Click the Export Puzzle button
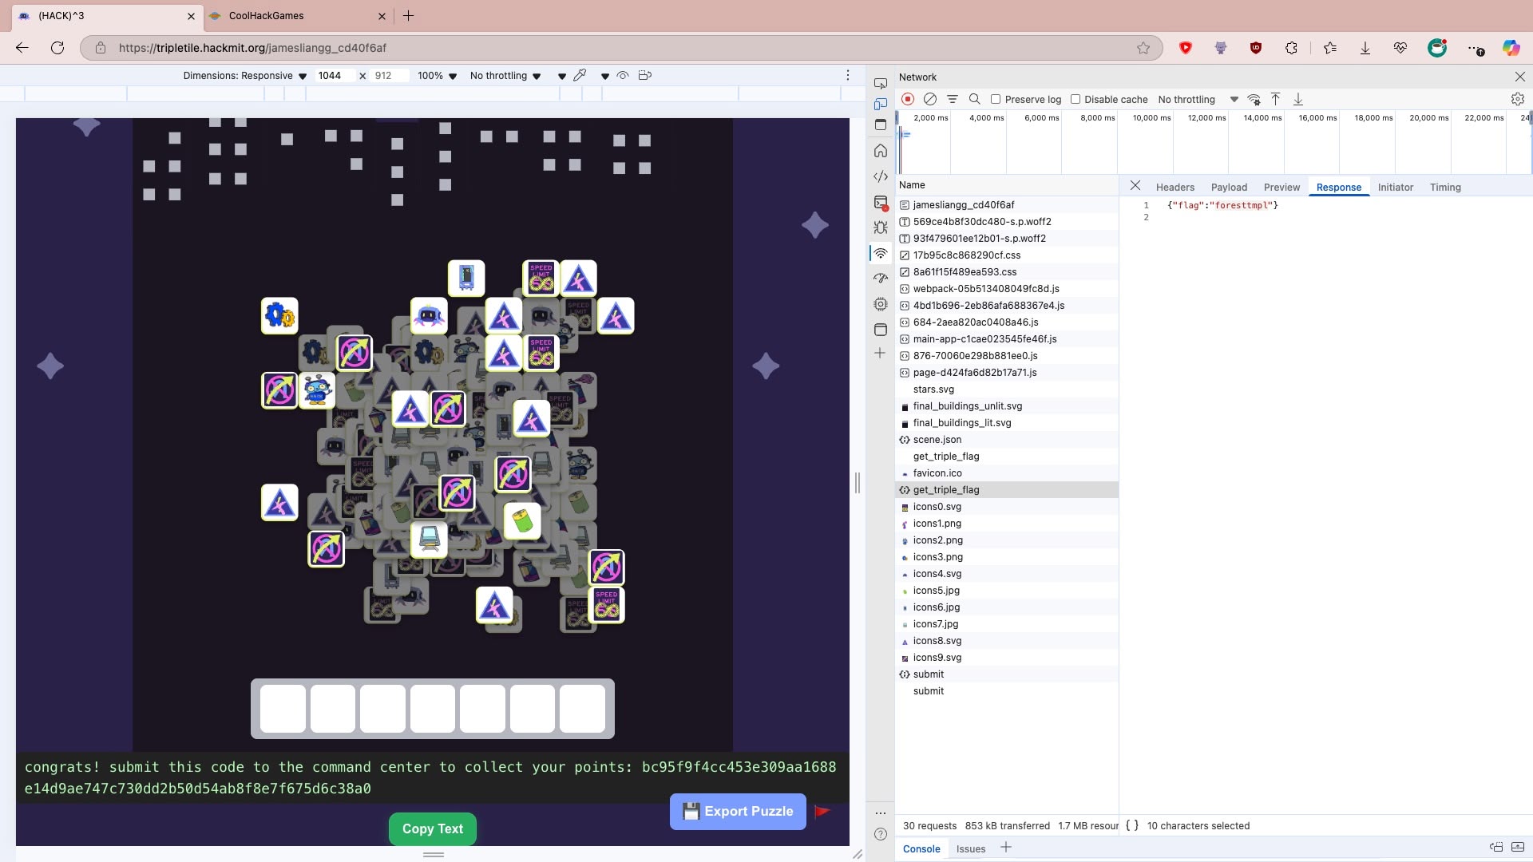Image resolution: width=1533 pixels, height=862 pixels. point(738,811)
